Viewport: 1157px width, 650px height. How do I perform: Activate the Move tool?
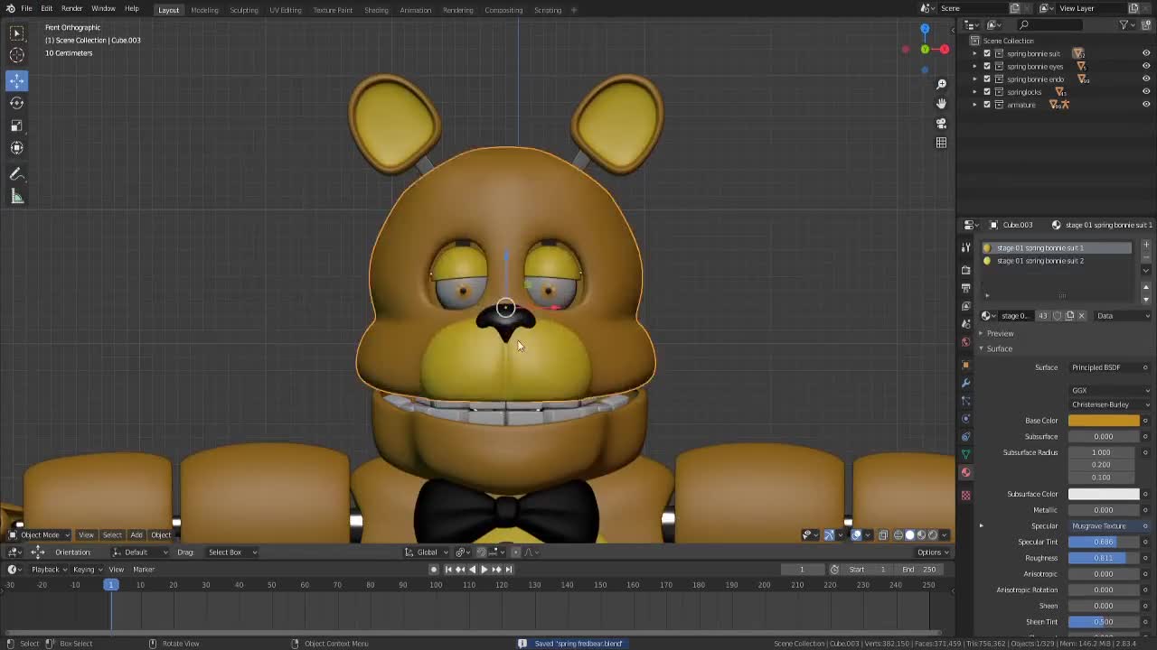click(16, 80)
